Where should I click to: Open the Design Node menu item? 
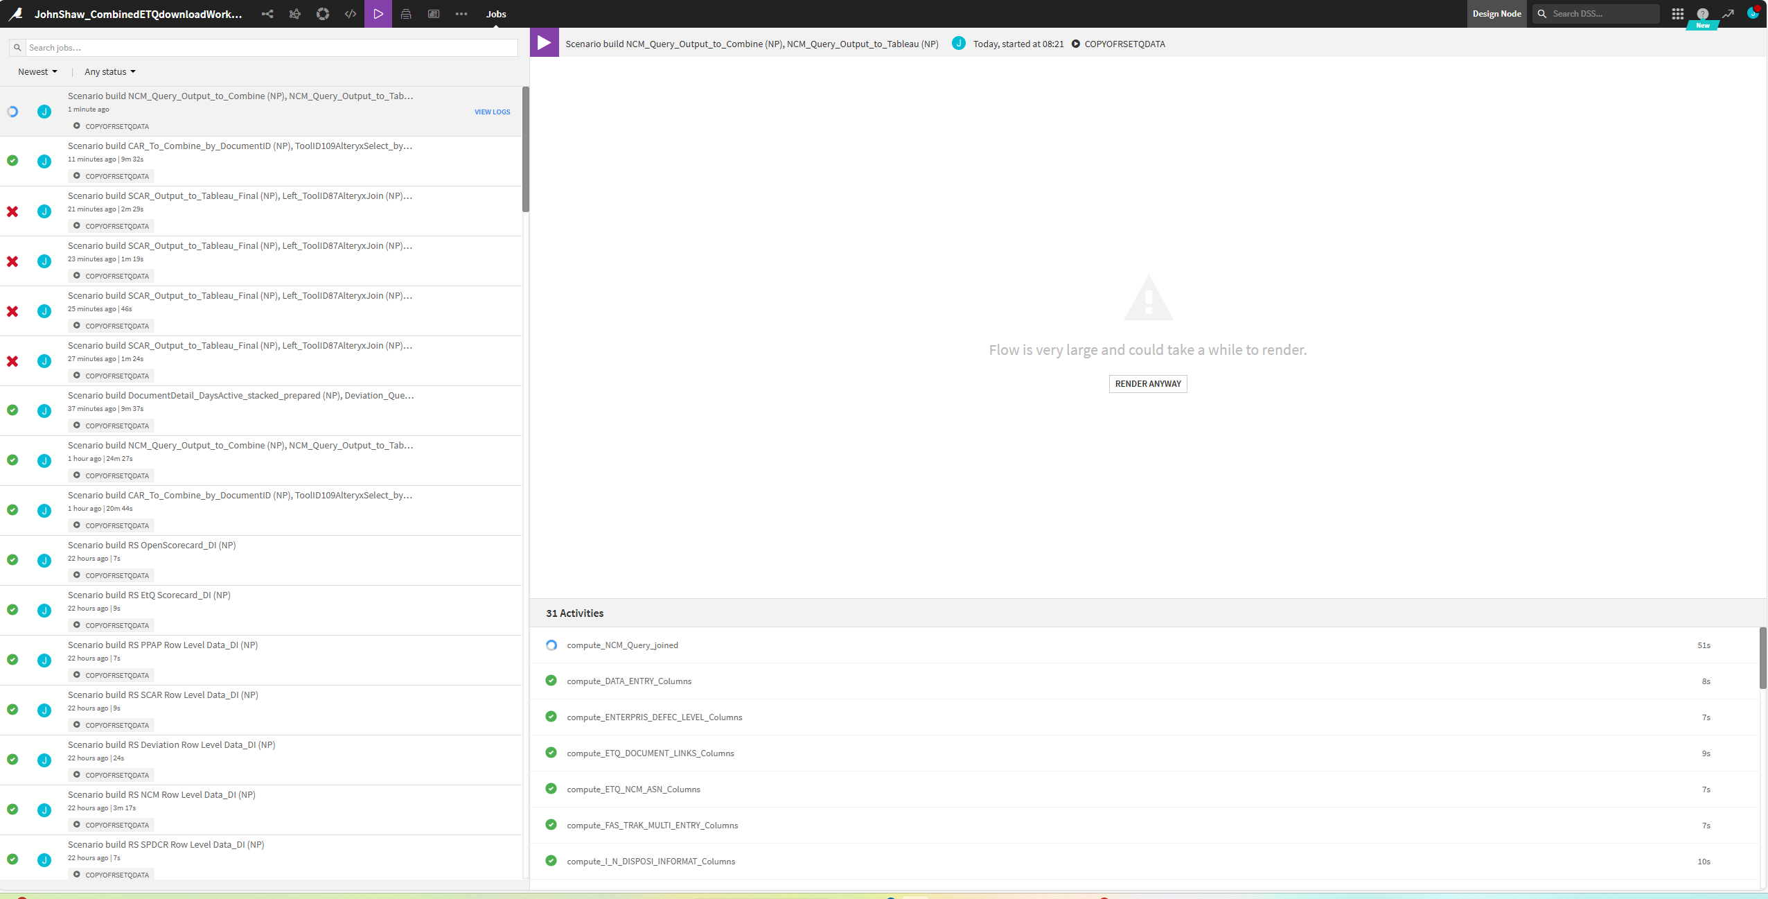[x=1496, y=14]
